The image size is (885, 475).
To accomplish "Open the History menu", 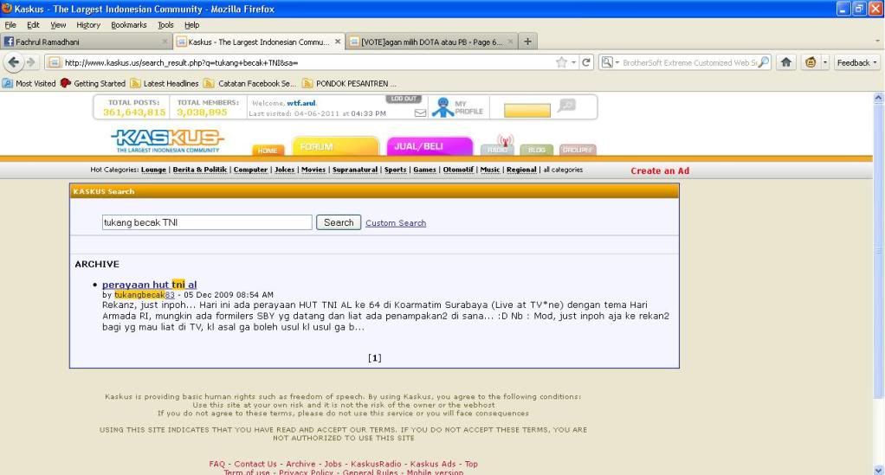I will pos(88,25).
